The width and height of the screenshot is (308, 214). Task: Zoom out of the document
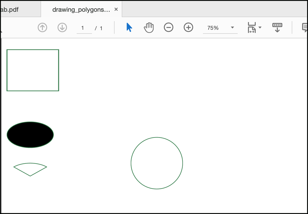[x=169, y=27]
